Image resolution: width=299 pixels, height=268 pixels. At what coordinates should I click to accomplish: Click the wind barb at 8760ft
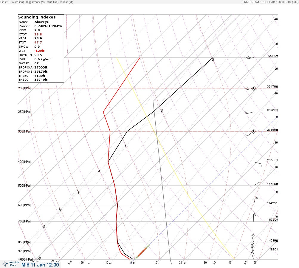click(255, 217)
